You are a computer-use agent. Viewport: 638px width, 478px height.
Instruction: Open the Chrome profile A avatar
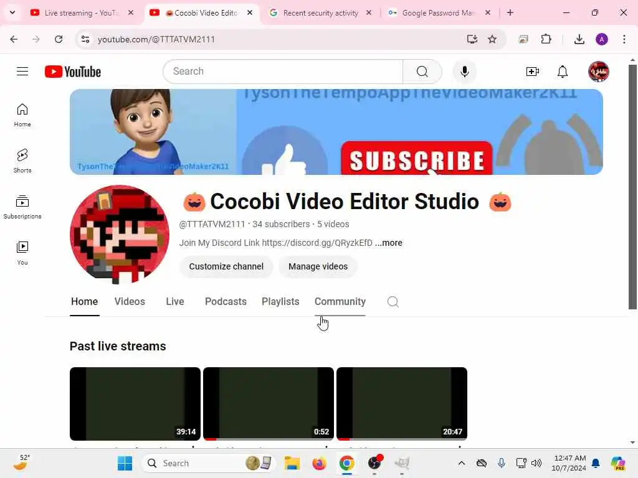601,39
